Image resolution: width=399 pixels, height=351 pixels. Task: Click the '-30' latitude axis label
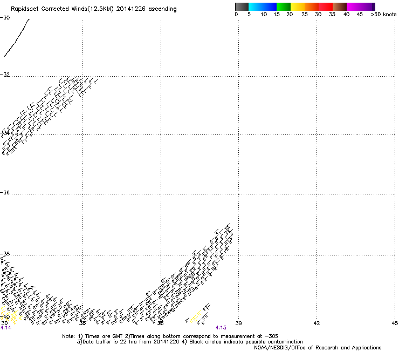[5, 18]
